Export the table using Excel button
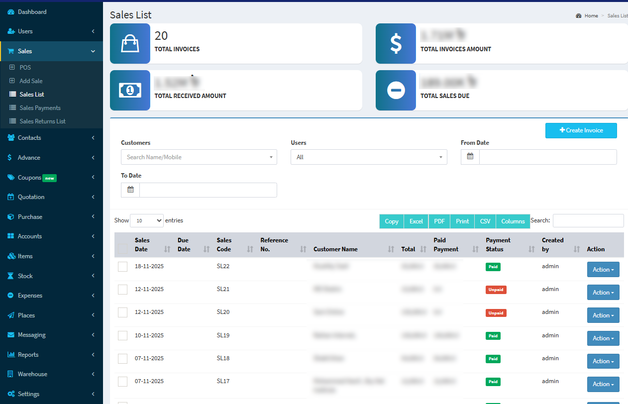The width and height of the screenshot is (628, 404). (416, 221)
